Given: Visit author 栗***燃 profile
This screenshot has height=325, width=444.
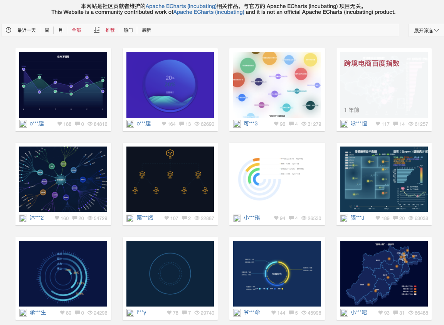Looking at the screenshot, I should (145, 218).
